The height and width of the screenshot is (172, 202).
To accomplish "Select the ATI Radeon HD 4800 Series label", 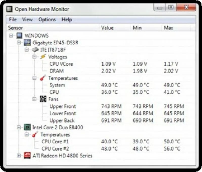I will coord(62,156).
